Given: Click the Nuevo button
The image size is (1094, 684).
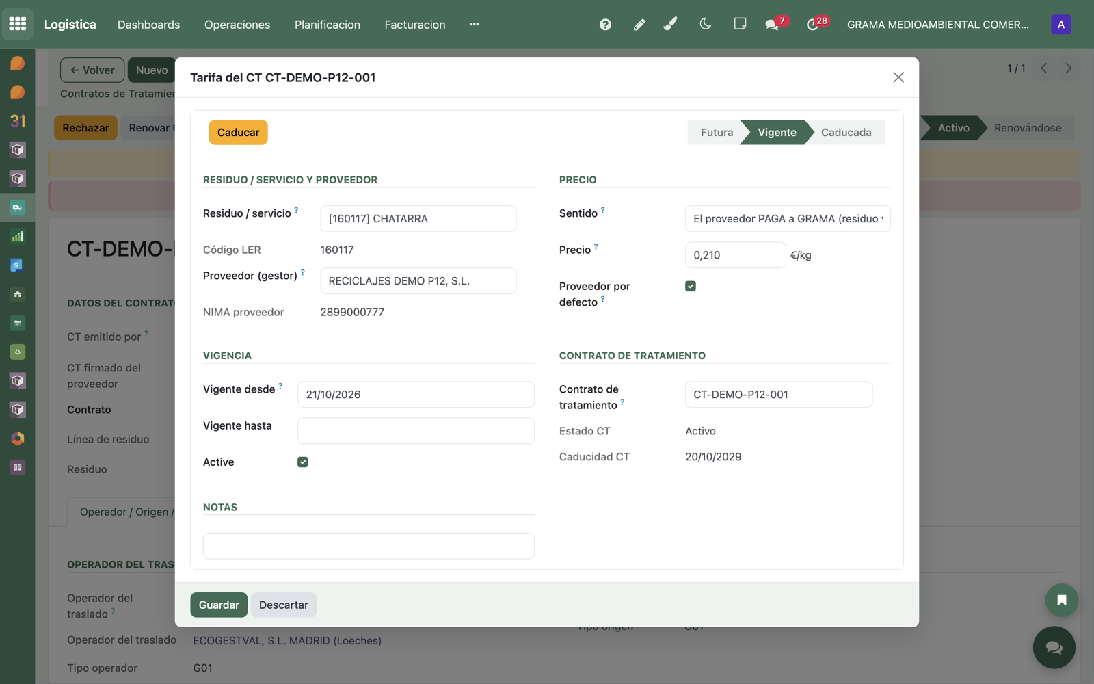Looking at the screenshot, I should [x=152, y=70].
